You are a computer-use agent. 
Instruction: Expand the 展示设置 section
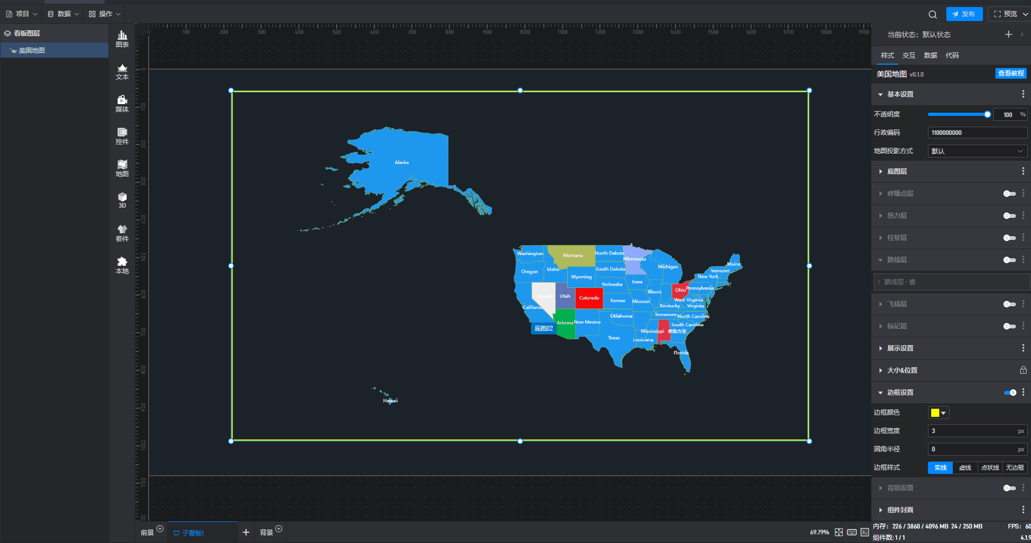900,348
